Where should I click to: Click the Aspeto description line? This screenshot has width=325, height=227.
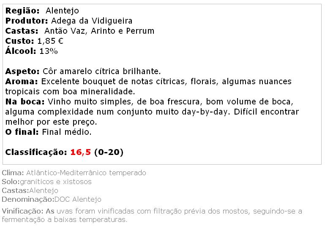[x=83, y=71]
